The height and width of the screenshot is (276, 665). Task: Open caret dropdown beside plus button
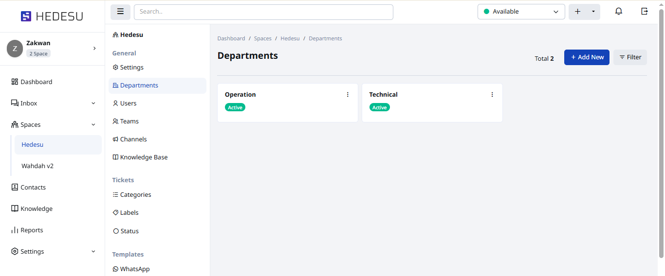click(x=593, y=12)
